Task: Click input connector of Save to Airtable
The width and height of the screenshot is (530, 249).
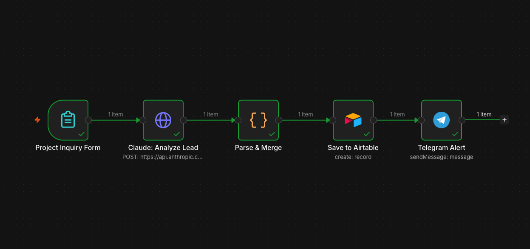Action: 333,120
